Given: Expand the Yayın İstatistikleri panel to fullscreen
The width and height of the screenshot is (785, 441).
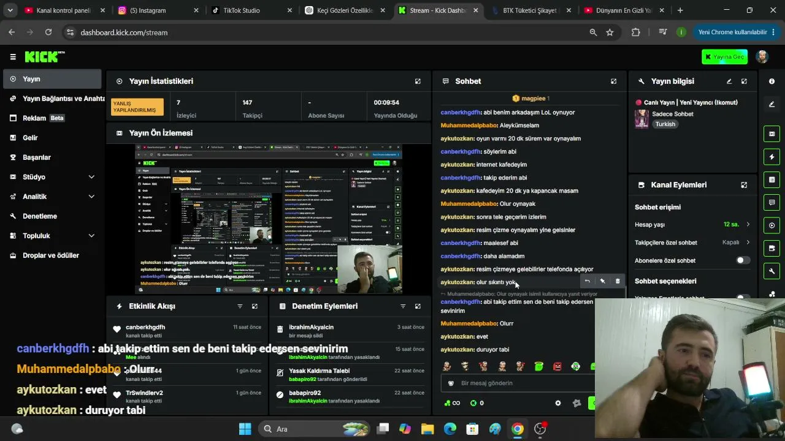Looking at the screenshot, I should (x=418, y=81).
